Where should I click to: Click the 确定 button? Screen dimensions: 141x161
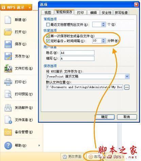104,117
